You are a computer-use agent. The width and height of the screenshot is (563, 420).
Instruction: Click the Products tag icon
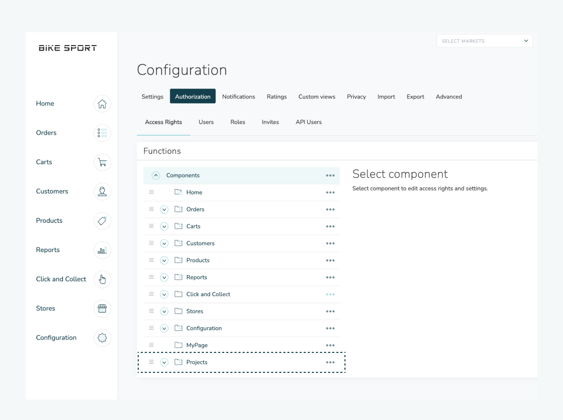pyautogui.click(x=102, y=221)
